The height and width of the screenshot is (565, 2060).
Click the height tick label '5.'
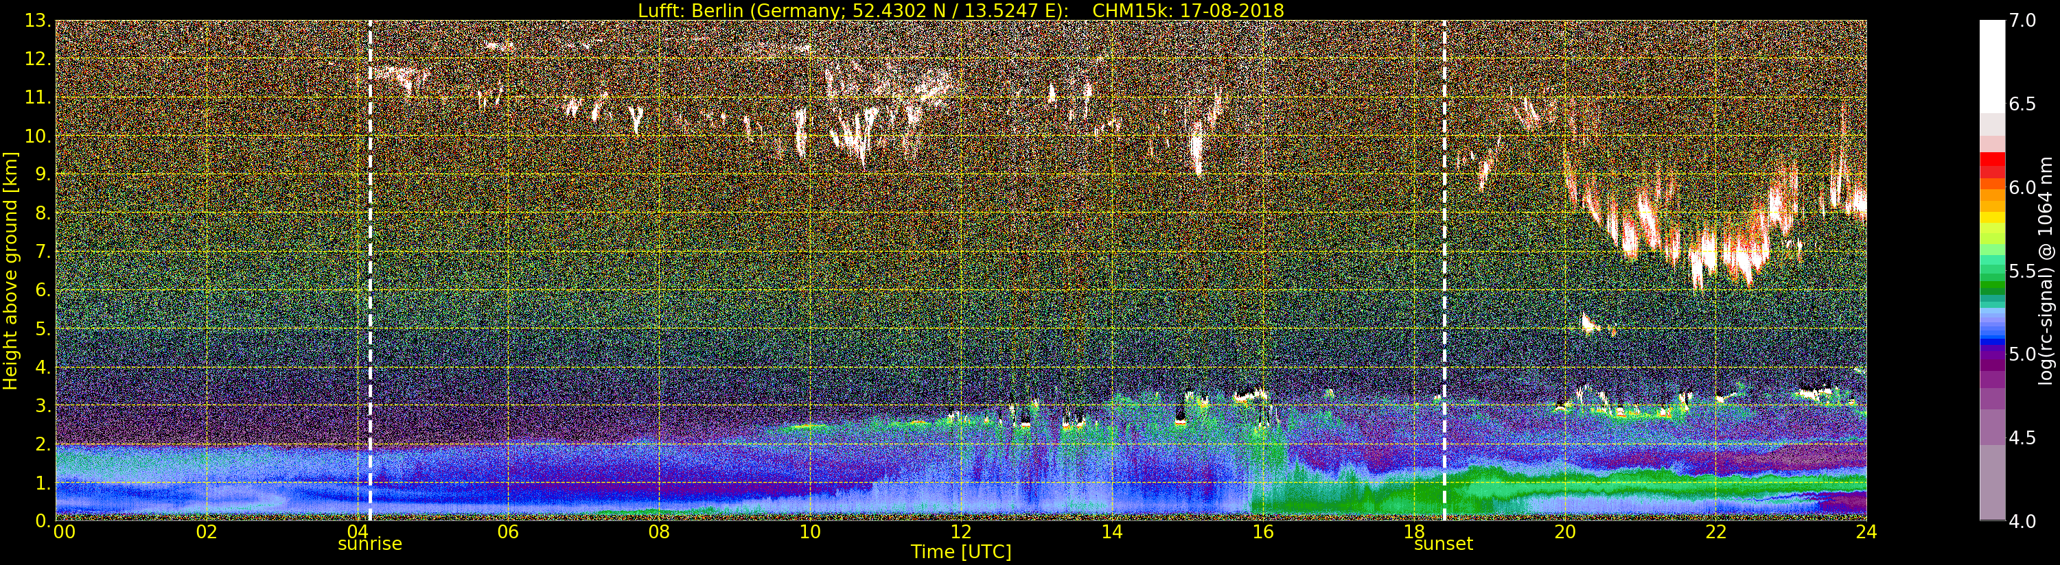(x=43, y=329)
